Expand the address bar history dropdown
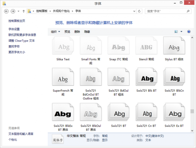Viewport: 196px width, 148px height. coord(134,11)
